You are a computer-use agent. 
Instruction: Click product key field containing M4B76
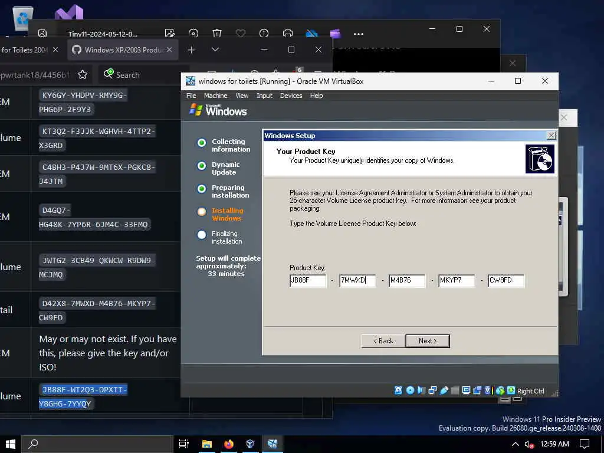407,280
